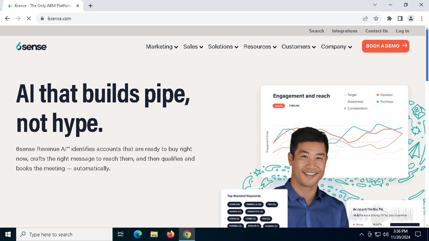Expand the Marketing menu
The height and width of the screenshot is (241, 429).
click(x=162, y=47)
